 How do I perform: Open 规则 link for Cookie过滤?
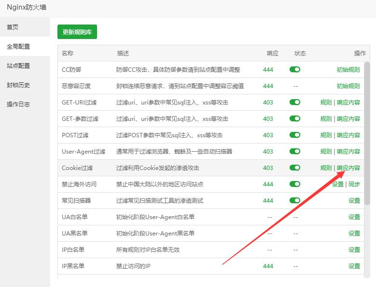click(326, 168)
